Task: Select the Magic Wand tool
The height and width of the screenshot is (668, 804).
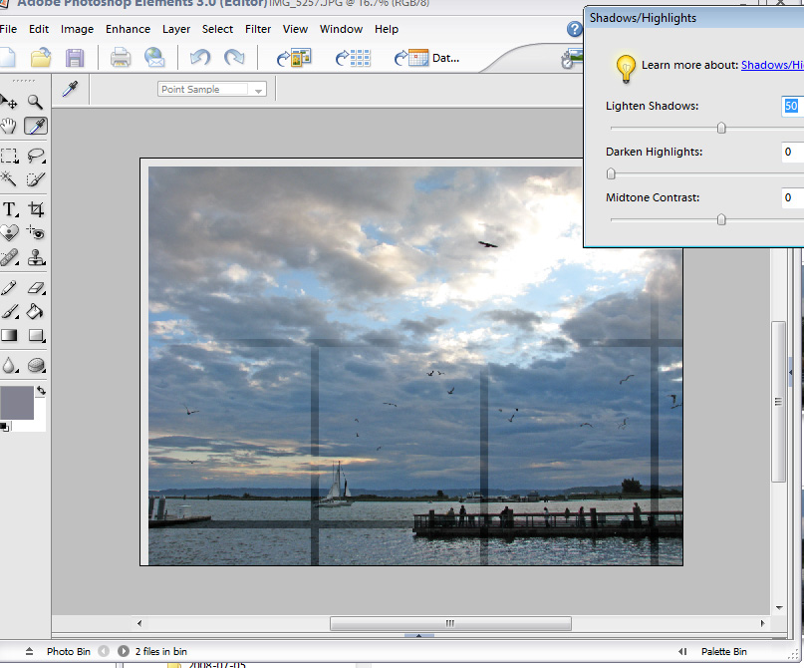Action: point(9,180)
